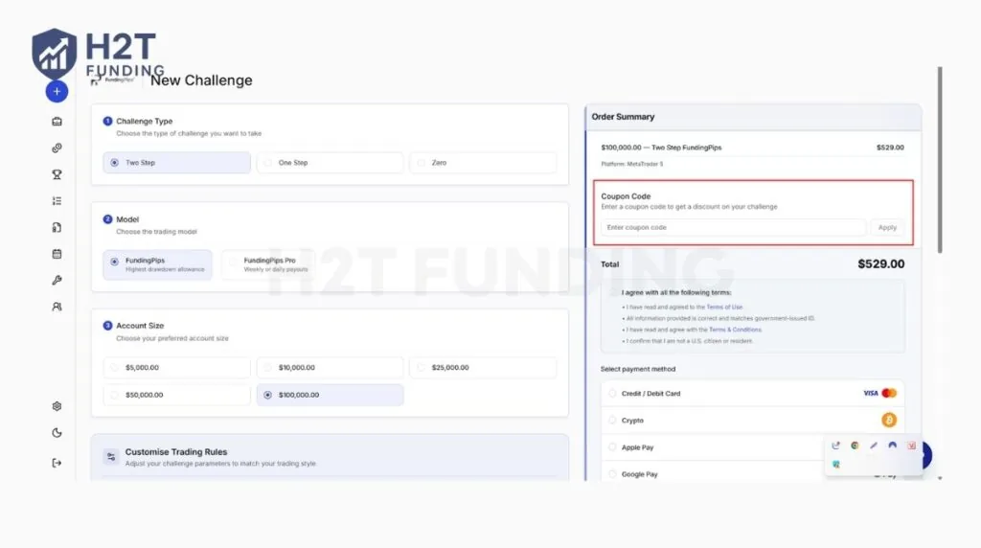Open the wrench tools icon in sidebar
This screenshot has width=981, height=548.
[57, 281]
